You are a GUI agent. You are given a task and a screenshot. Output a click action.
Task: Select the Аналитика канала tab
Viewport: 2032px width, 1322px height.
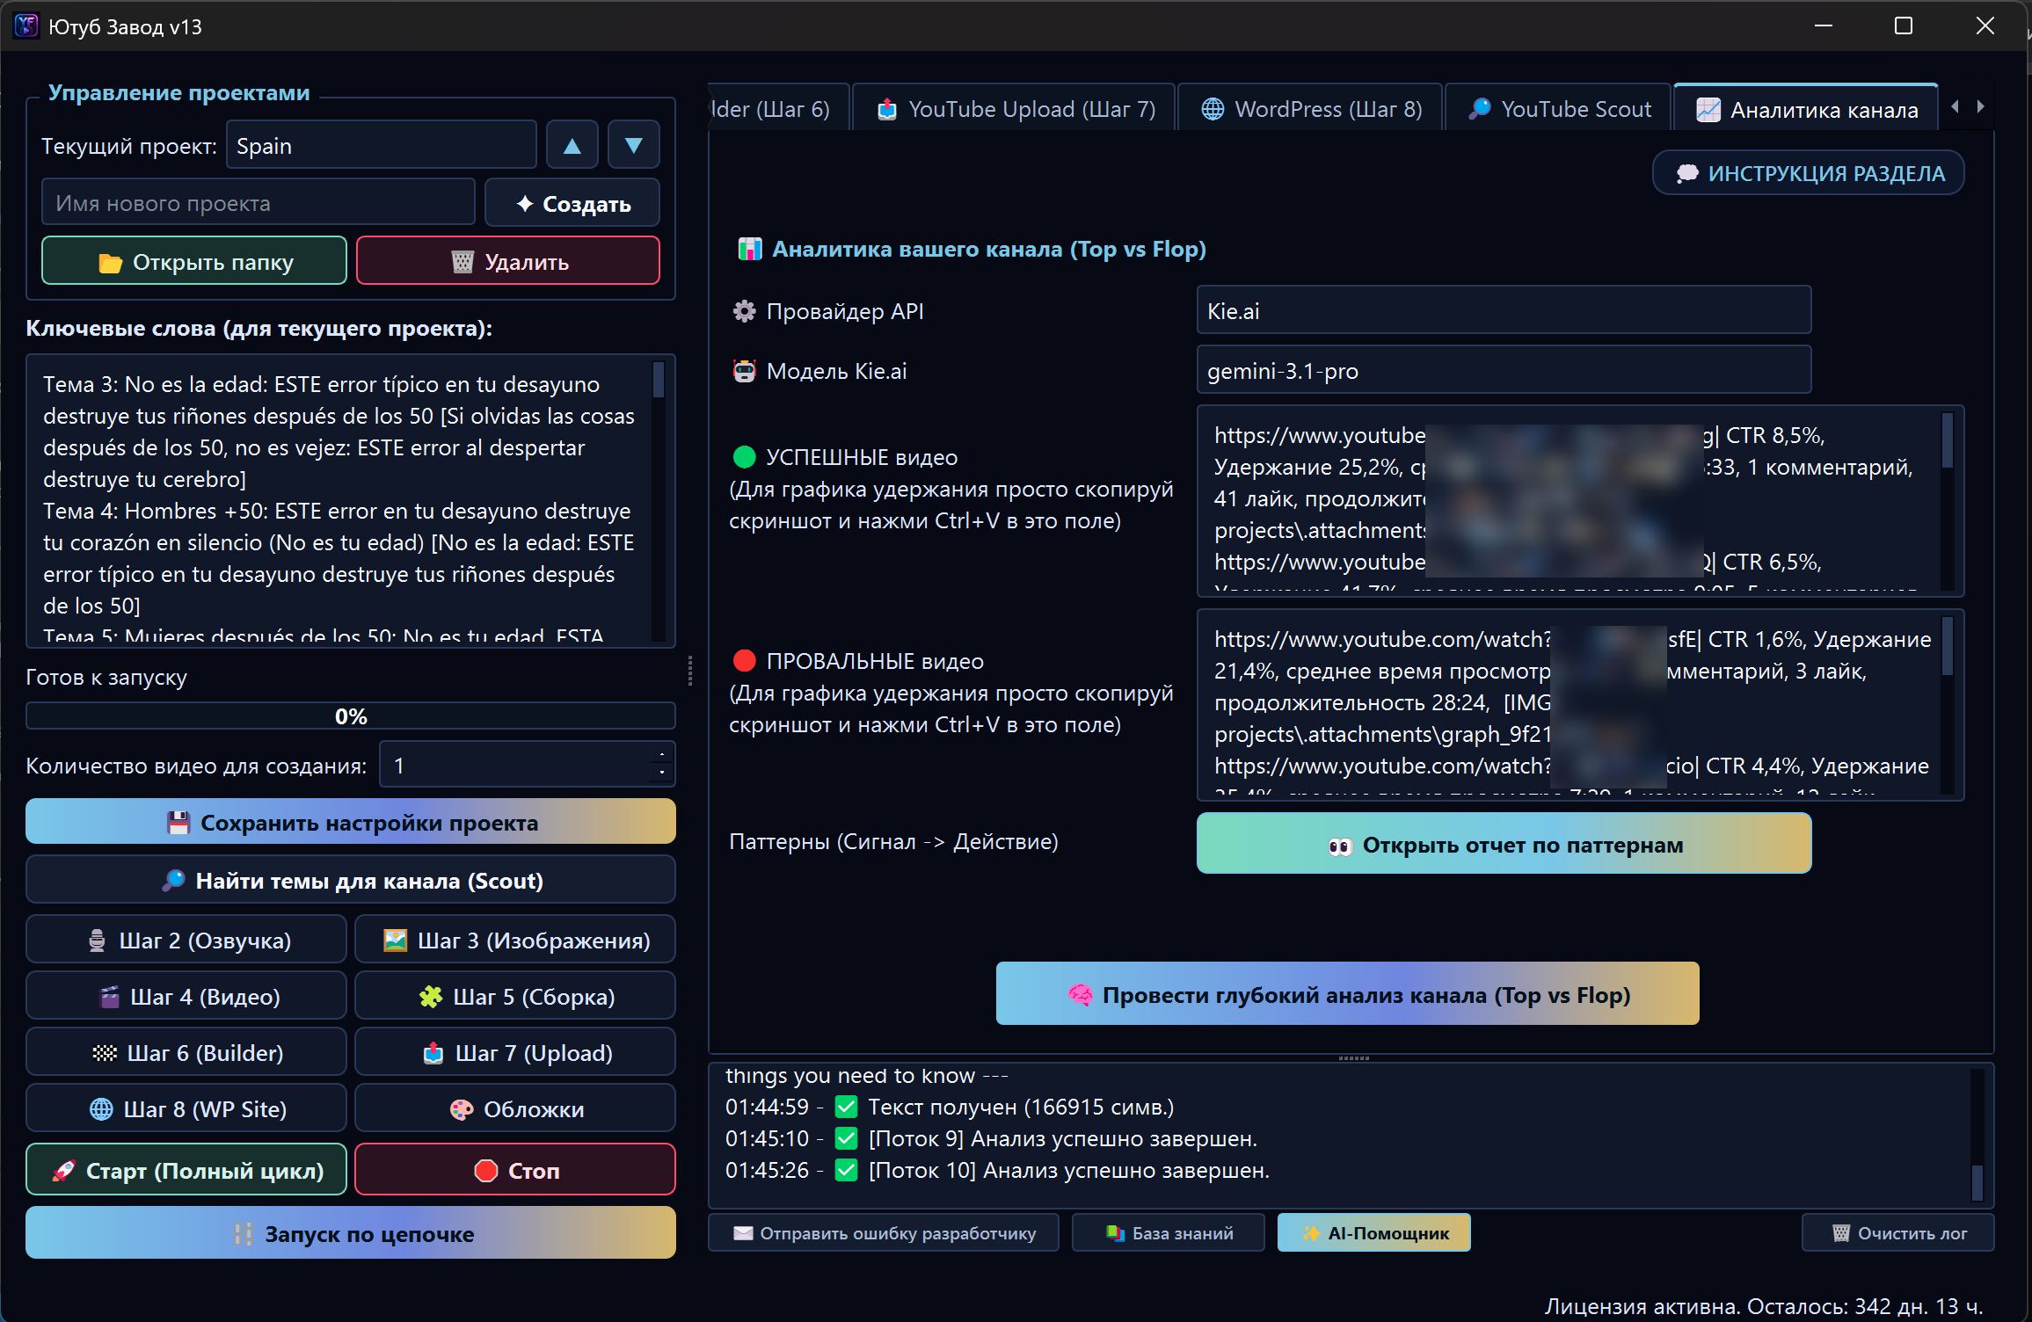[1806, 109]
